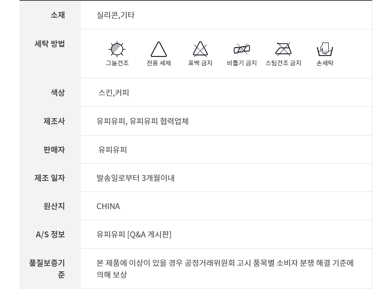Click the 유피유피 [Q&A 게시판] text
This screenshot has height=289, width=392.
(x=134, y=235)
